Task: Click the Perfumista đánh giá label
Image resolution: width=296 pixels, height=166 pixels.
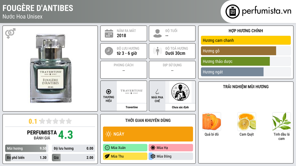Action: (x=42, y=135)
